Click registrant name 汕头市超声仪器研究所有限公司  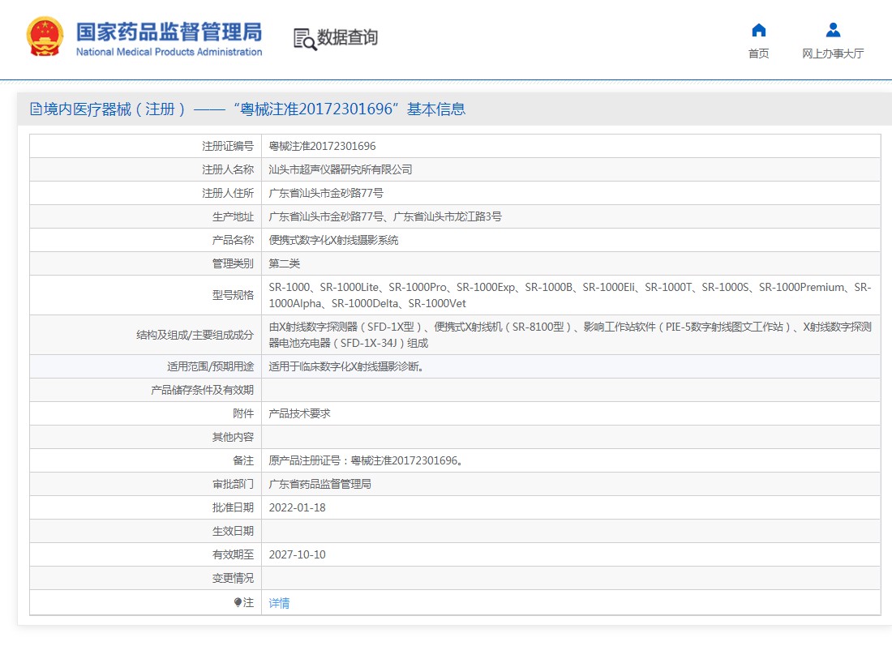pyautogui.click(x=341, y=169)
